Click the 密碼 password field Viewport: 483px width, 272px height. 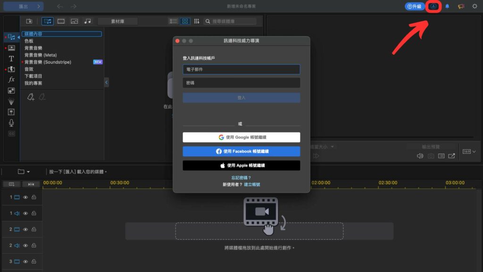click(x=241, y=83)
